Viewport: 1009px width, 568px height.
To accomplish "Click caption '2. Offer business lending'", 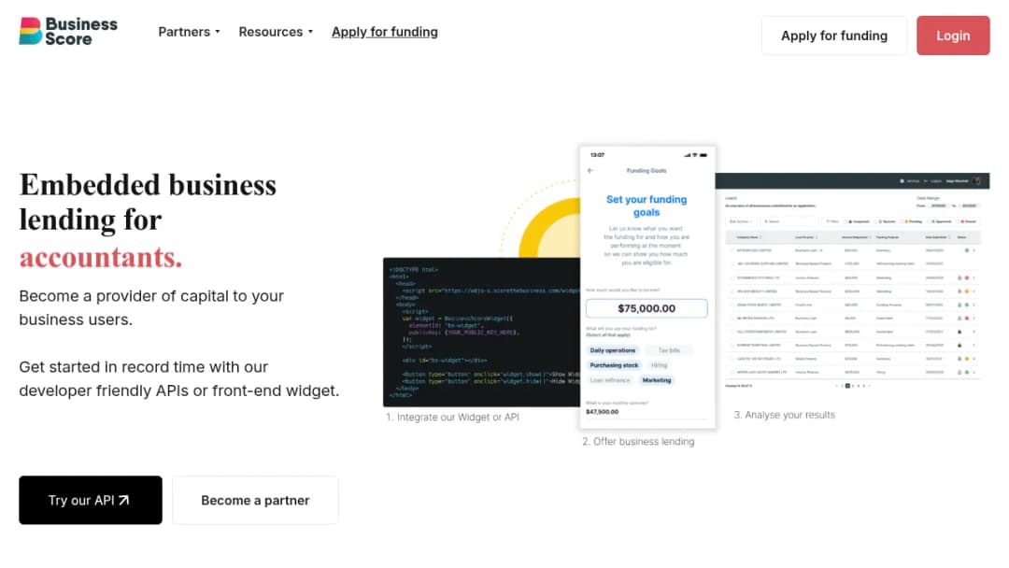I will (638, 442).
